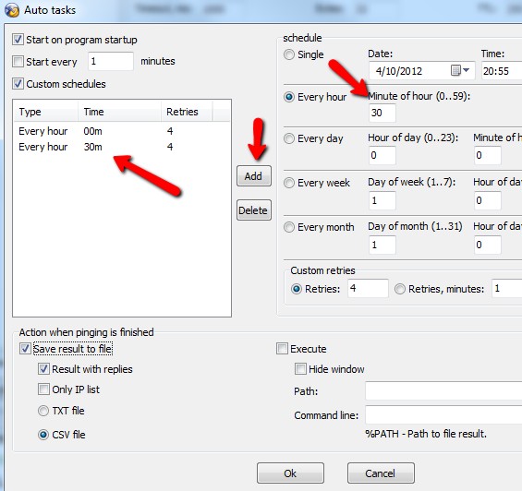Choose TXT file output format

(43, 411)
